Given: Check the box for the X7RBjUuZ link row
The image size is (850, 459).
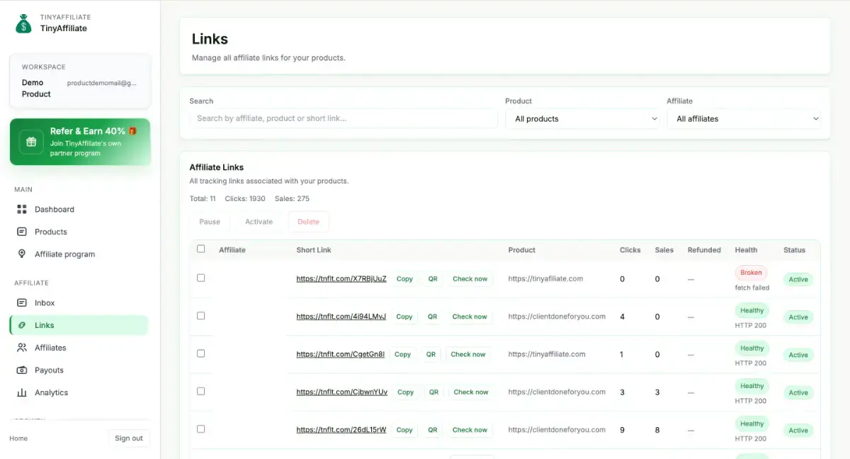Looking at the screenshot, I should pyautogui.click(x=200, y=278).
